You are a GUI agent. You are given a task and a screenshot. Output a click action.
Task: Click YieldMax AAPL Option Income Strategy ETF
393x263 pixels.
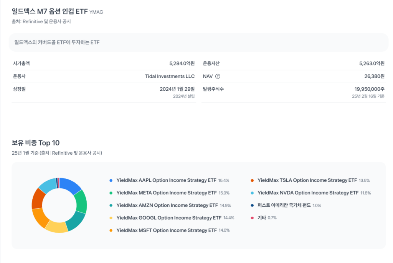pos(167,180)
